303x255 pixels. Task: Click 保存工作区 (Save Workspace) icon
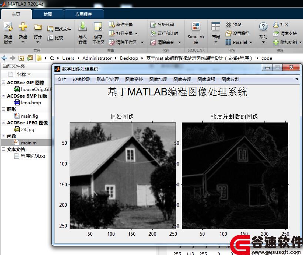(98, 26)
